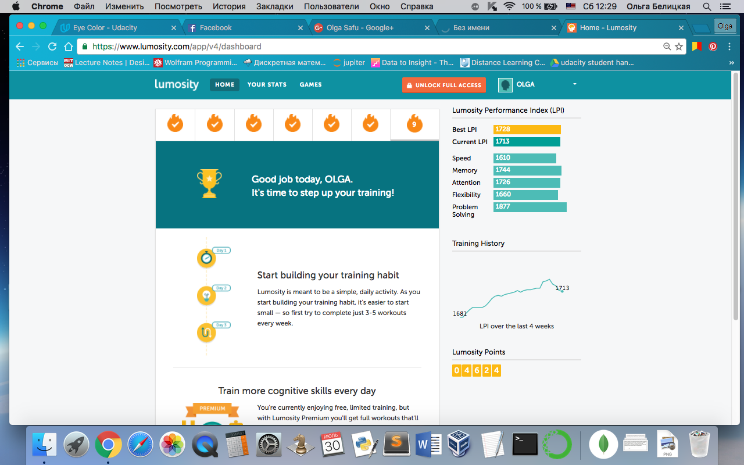Image resolution: width=744 pixels, height=465 pixels.
Task: Show hidden bookmarks with the overflow chevron
Action: 731,63
